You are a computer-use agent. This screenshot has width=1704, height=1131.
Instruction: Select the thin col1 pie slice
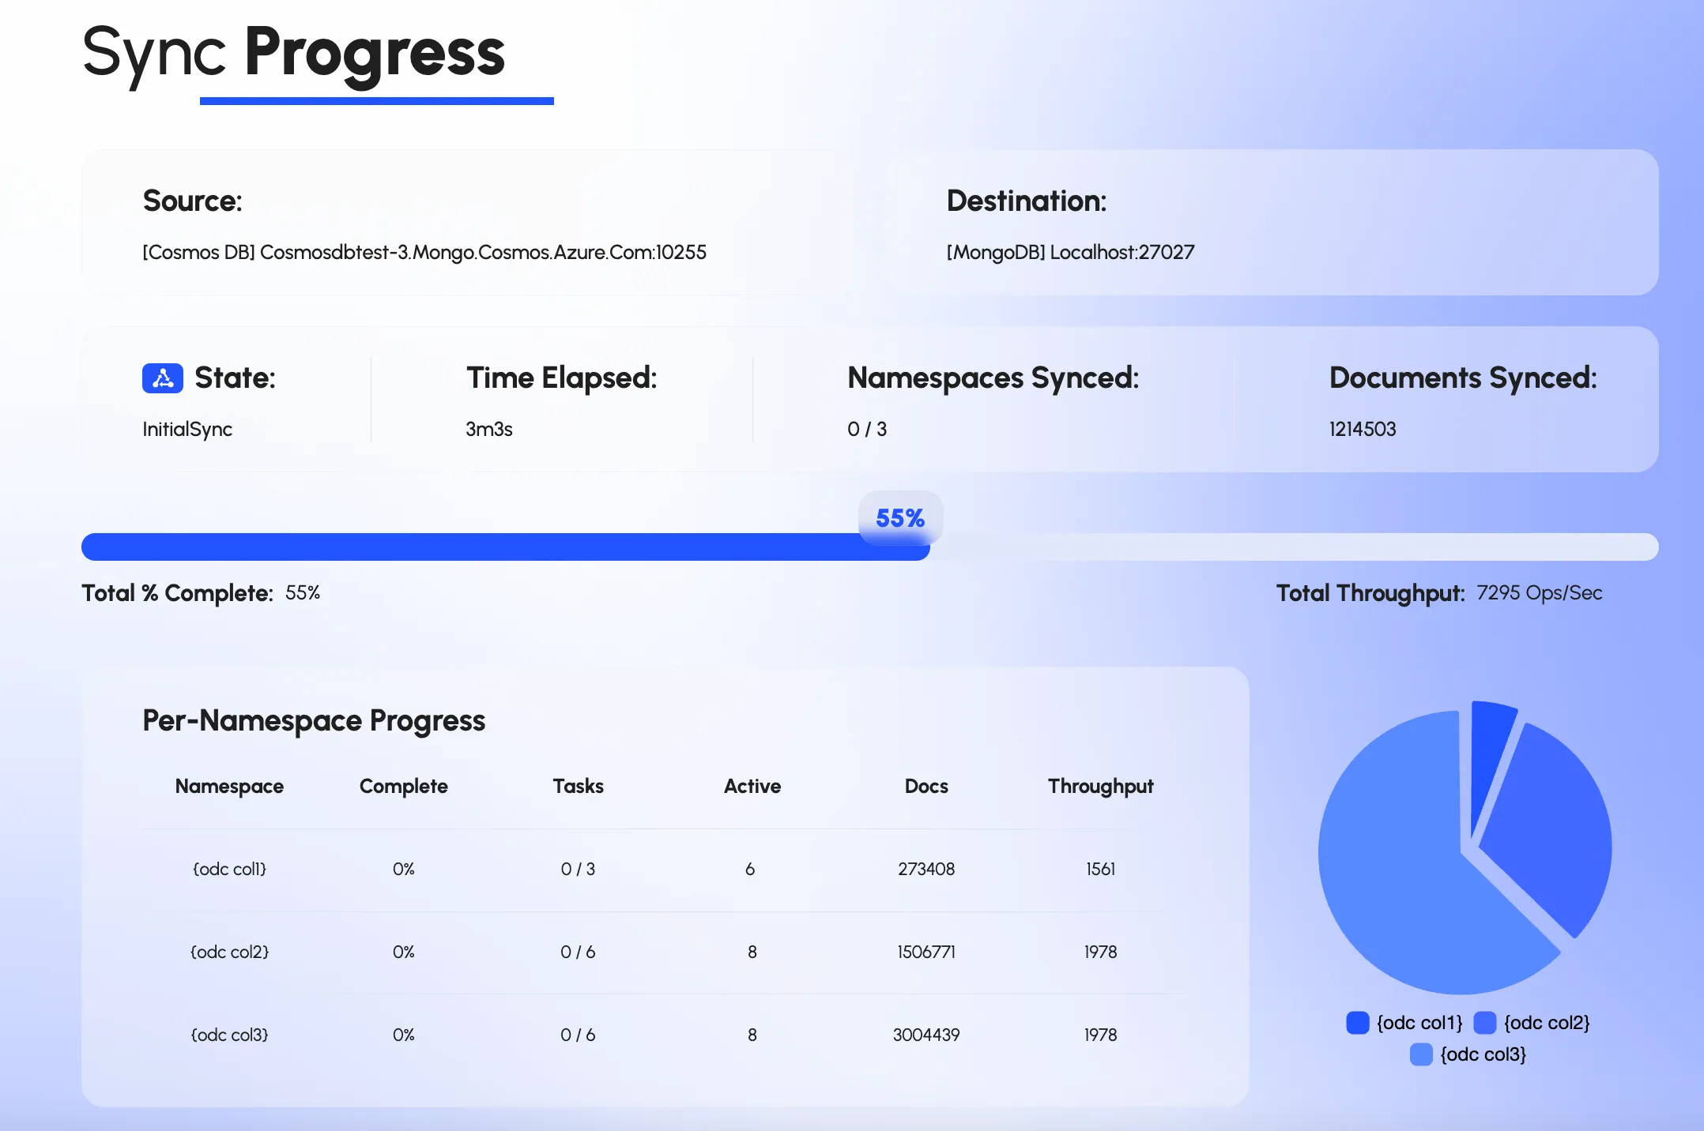(x=1489, y=758)
